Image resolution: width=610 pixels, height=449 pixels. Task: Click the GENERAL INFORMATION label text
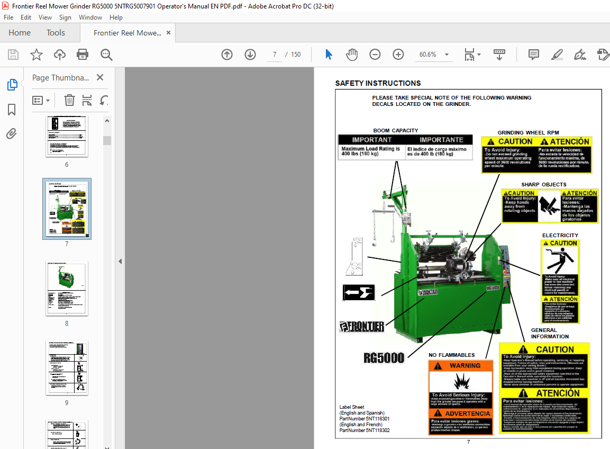(550, 334)
